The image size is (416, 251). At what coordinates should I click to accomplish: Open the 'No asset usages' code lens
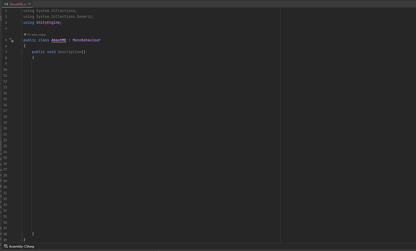tap(37, 35)
